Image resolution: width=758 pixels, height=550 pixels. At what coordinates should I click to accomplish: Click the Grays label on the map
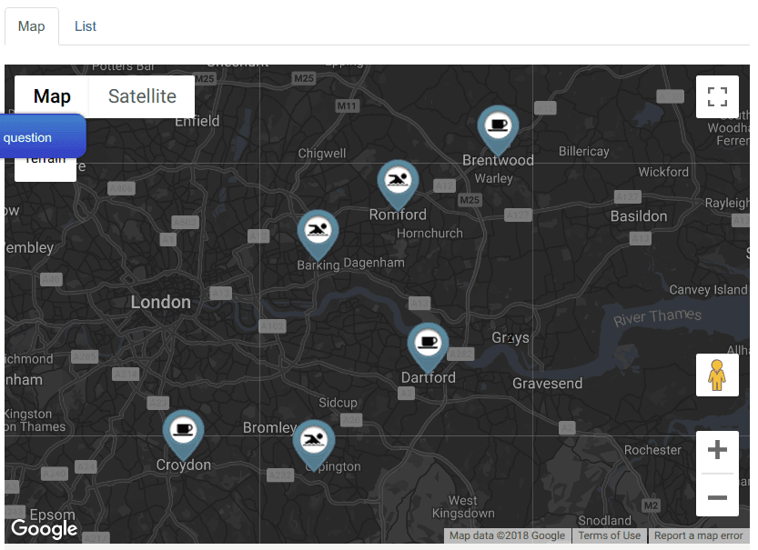pyautogui.click(x=510, y=337)
